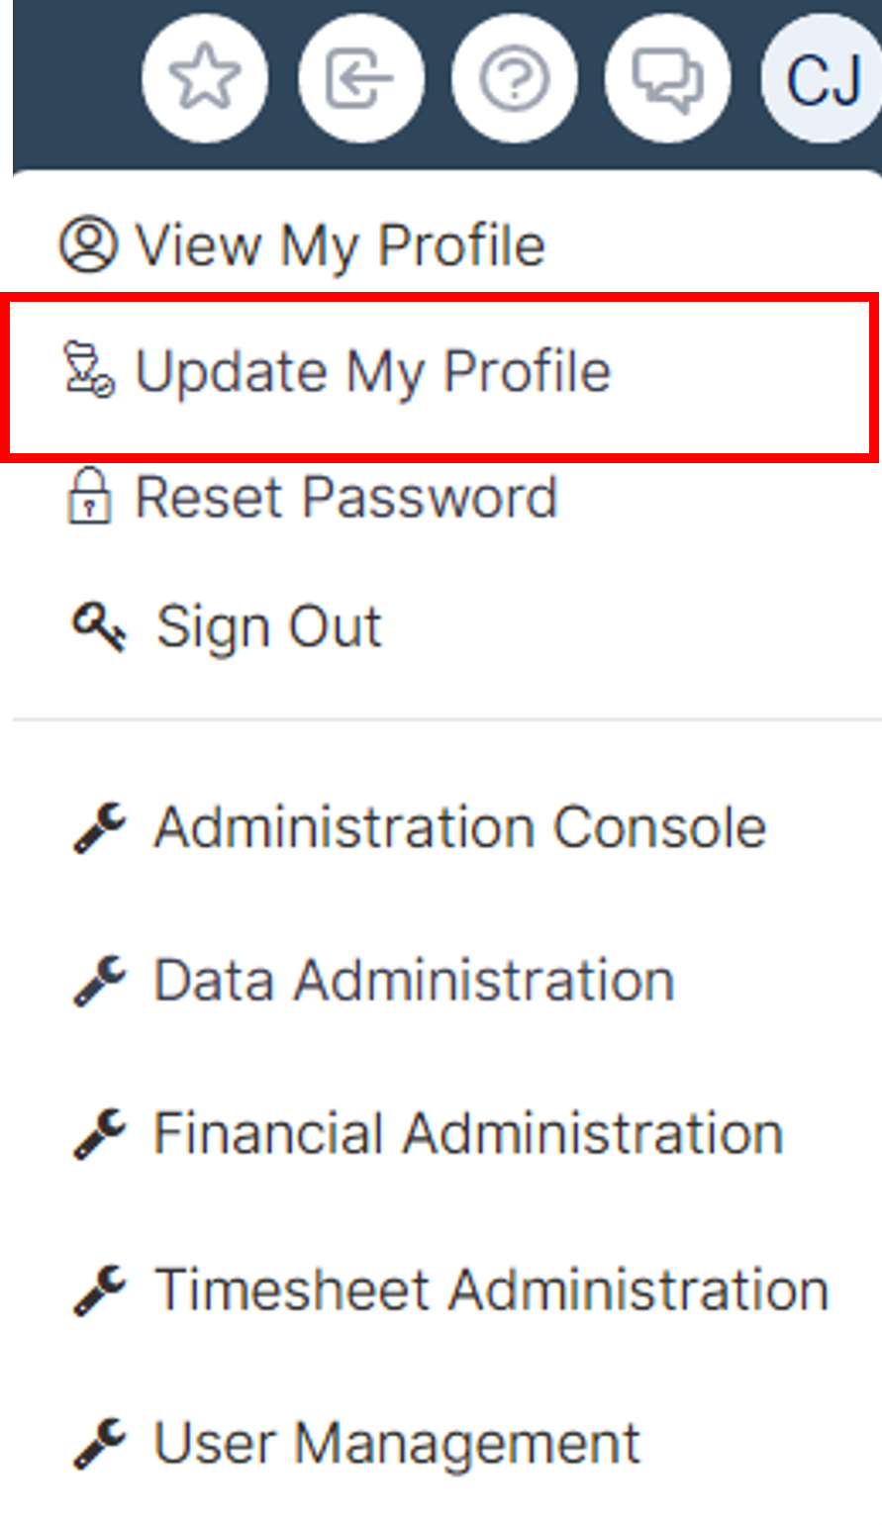882x1525 pixels.
Task: Click the wrench icon beside User Management
Action: click(x=100, y=1443)
